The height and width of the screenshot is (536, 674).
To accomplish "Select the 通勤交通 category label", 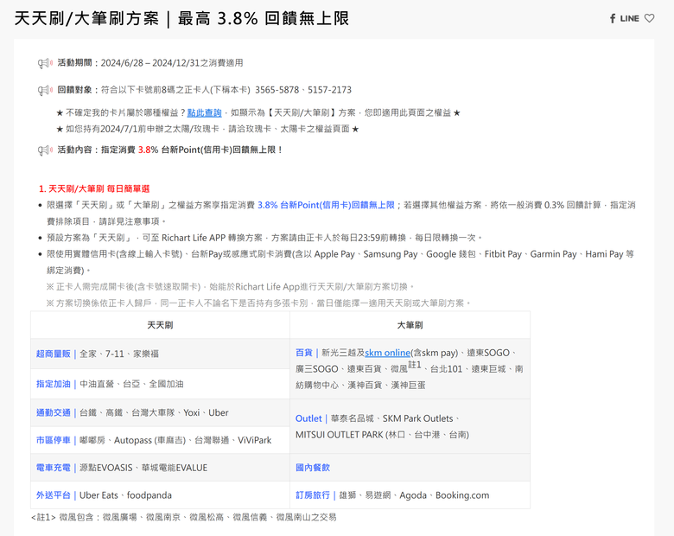I will [x=54, y=412].
